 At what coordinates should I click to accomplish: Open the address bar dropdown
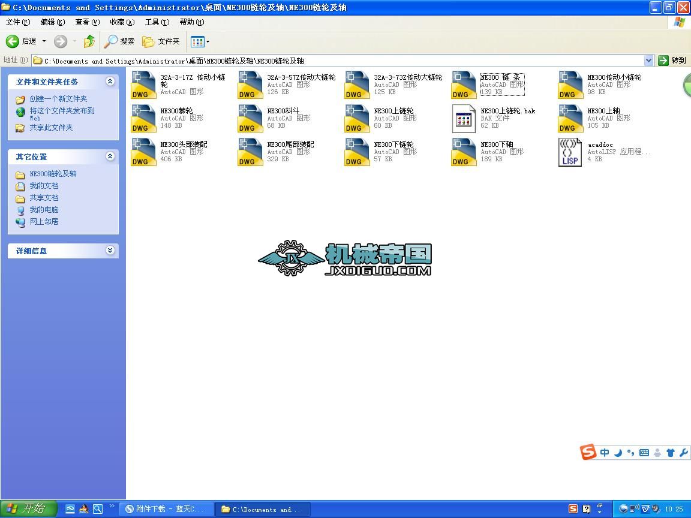tap(648, 60)
